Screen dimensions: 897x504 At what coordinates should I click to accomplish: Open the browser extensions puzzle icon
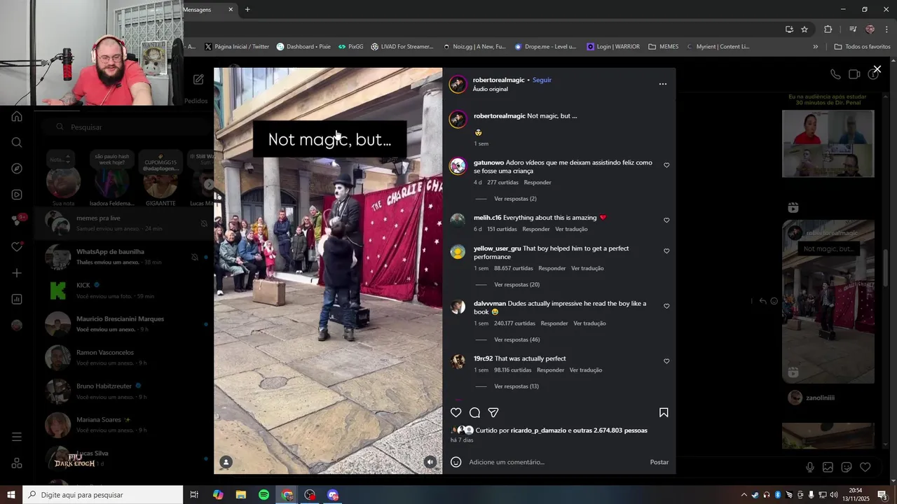[828, 29]
